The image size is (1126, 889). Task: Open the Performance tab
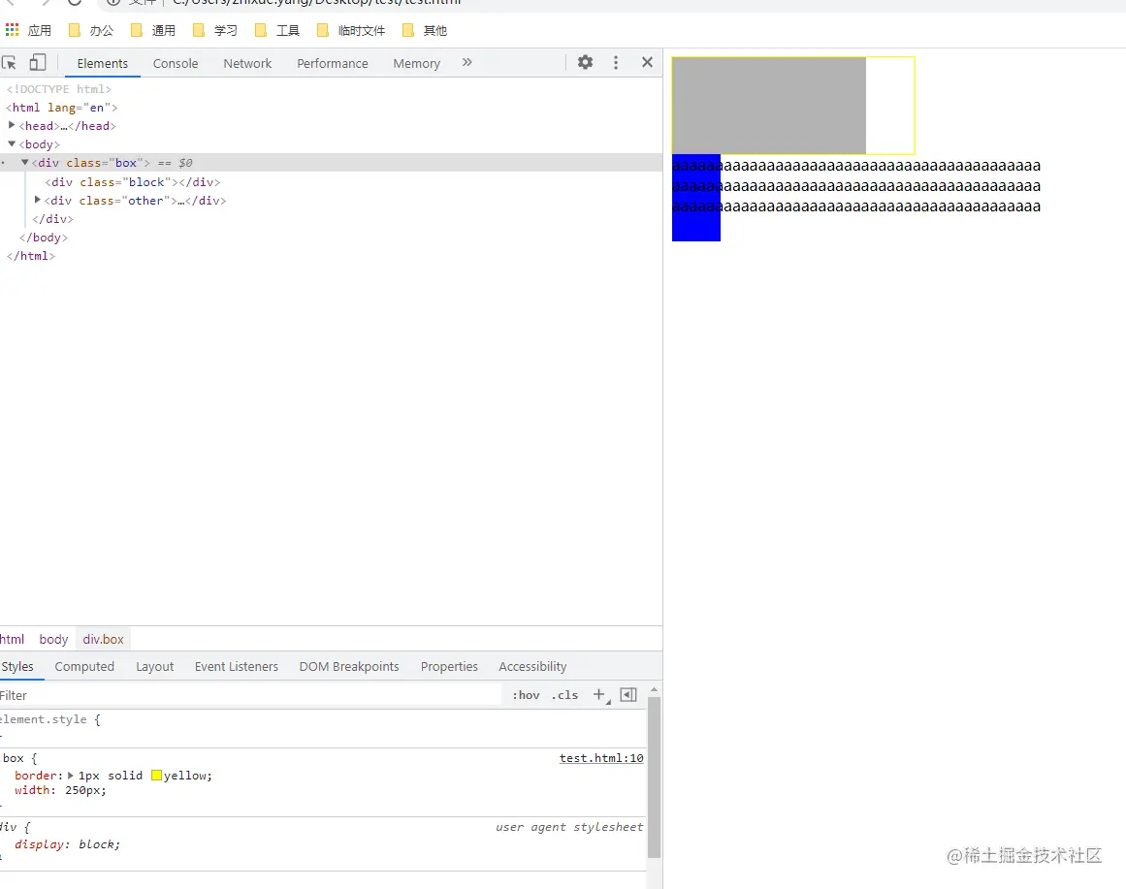333,63
